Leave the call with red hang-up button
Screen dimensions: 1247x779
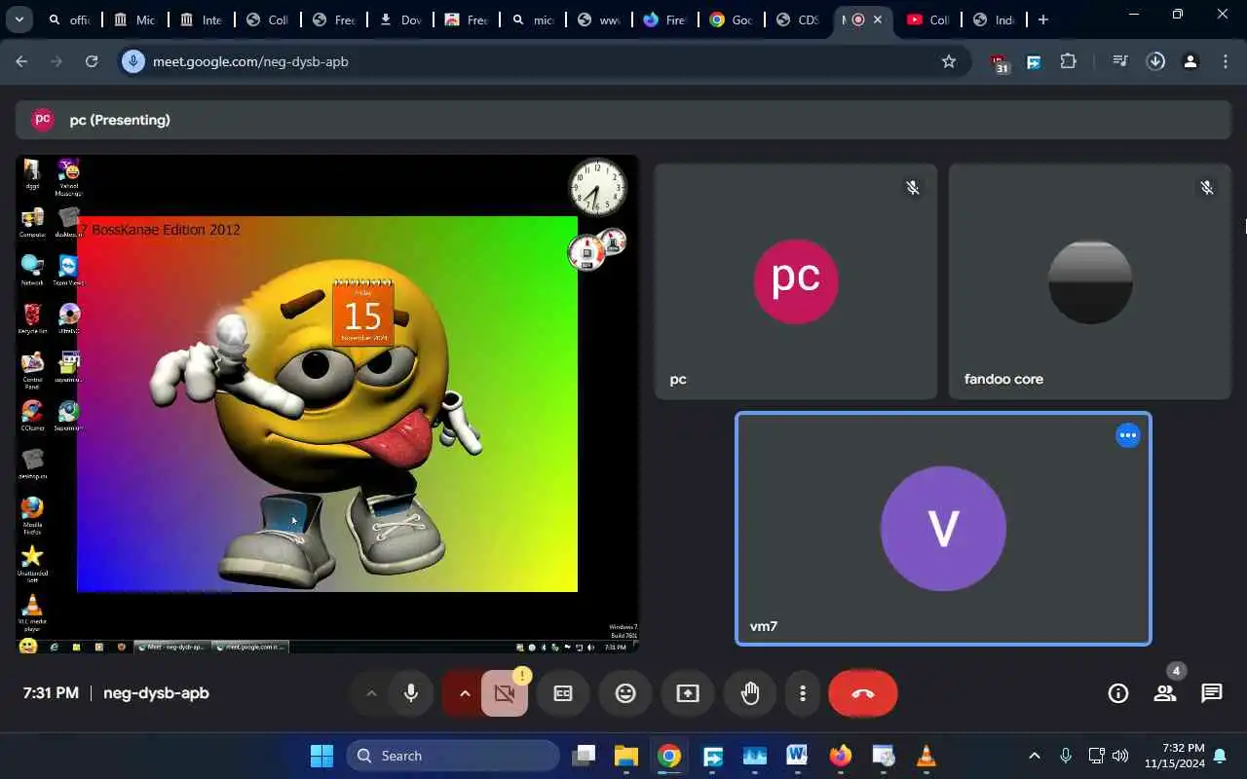coord(863,693)
